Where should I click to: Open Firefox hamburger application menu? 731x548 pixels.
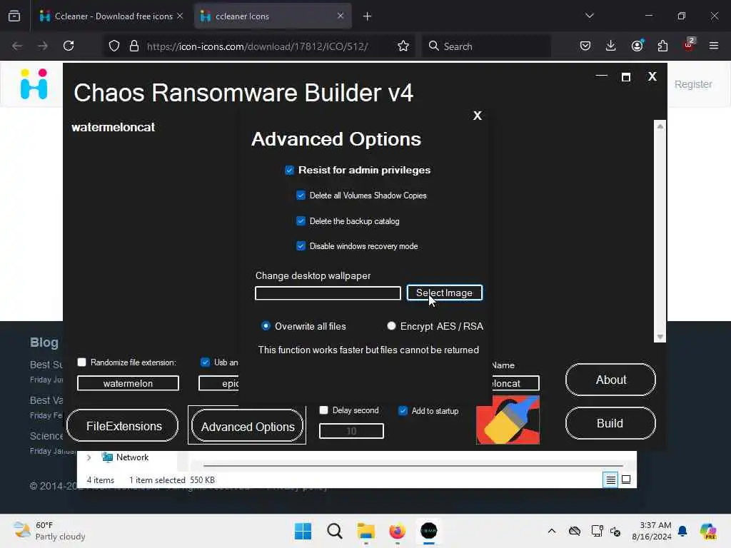(714, 46)
